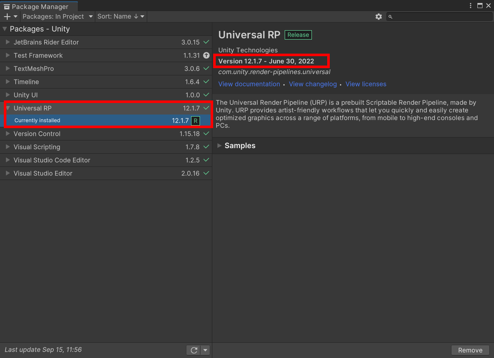Switch to the Package Manager tab
The height and width of the screenshot is (358, 494).
[x=39, y=6]
